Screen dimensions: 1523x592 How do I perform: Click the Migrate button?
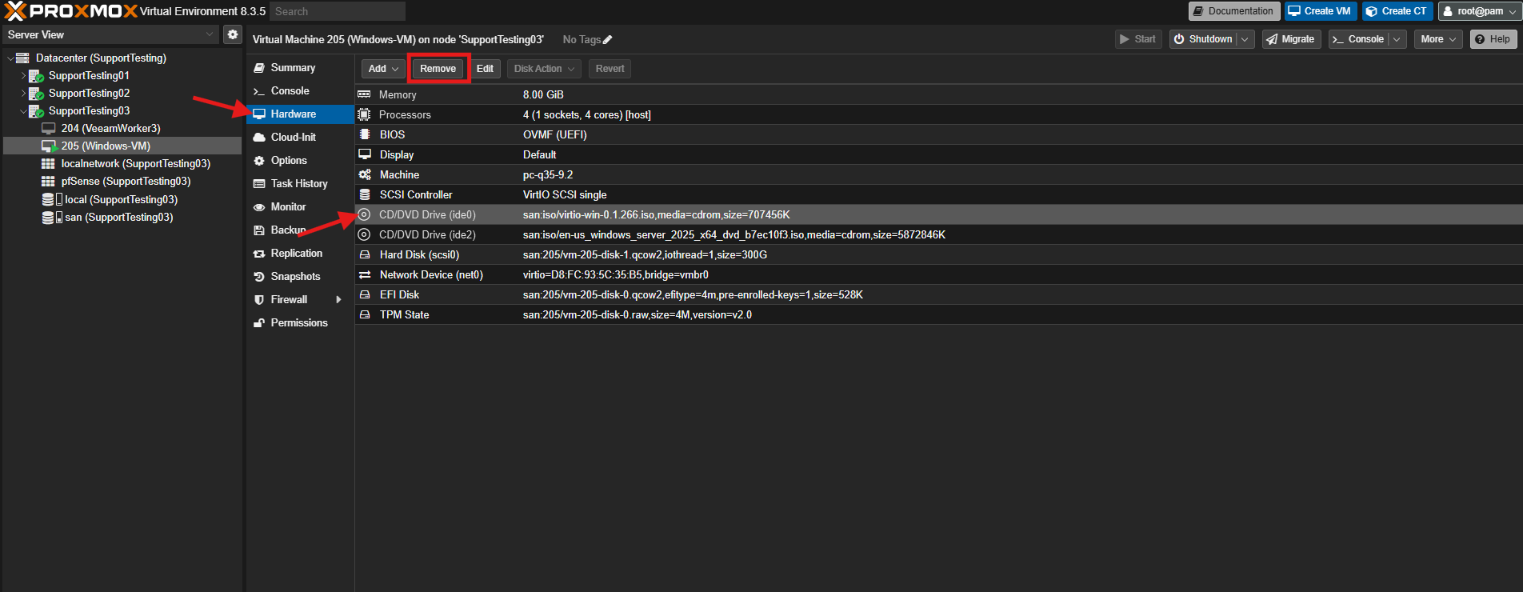1291,39
